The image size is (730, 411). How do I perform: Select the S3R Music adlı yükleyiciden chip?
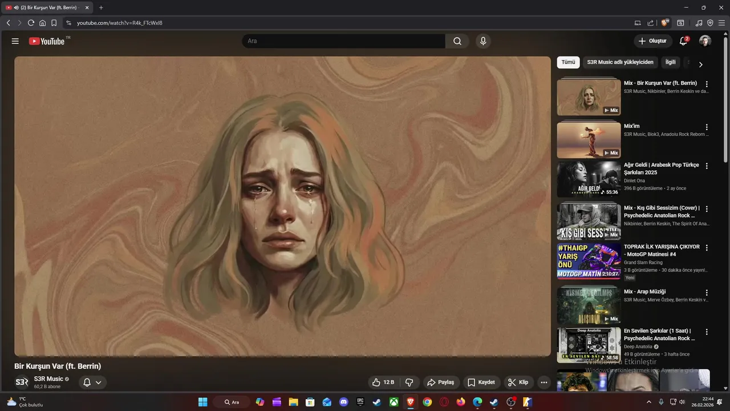(x=620, y=62)
